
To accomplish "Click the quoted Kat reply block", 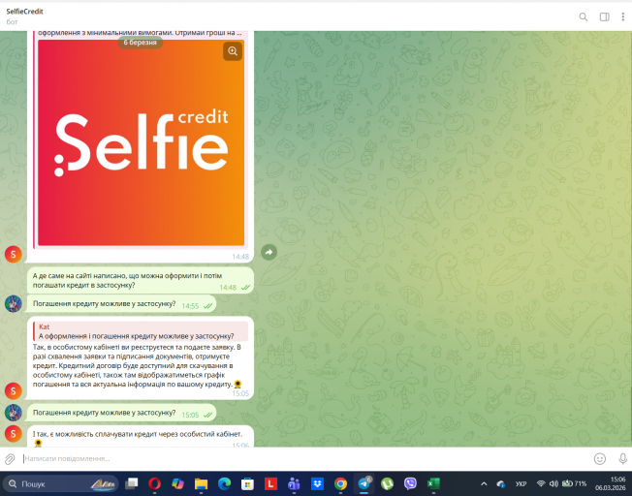I will point(141,331).
